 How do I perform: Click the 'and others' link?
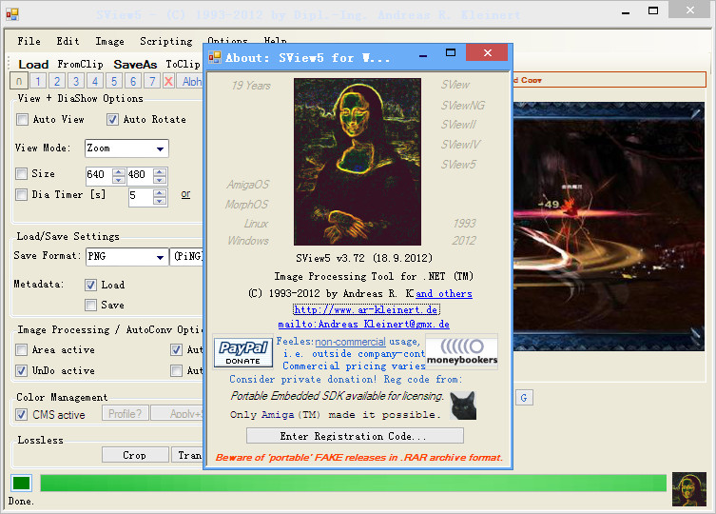(x=444, y=294)
